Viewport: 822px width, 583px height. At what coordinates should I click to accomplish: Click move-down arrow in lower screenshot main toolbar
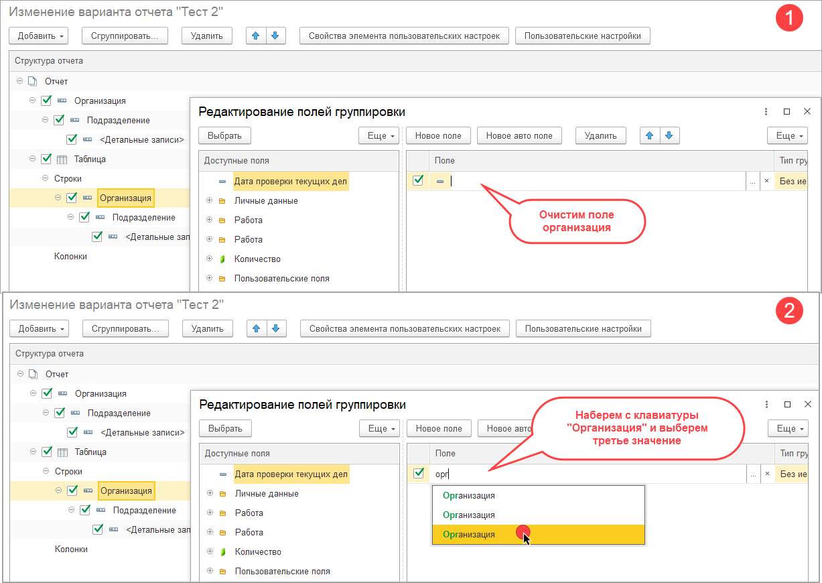coord(277,328)
